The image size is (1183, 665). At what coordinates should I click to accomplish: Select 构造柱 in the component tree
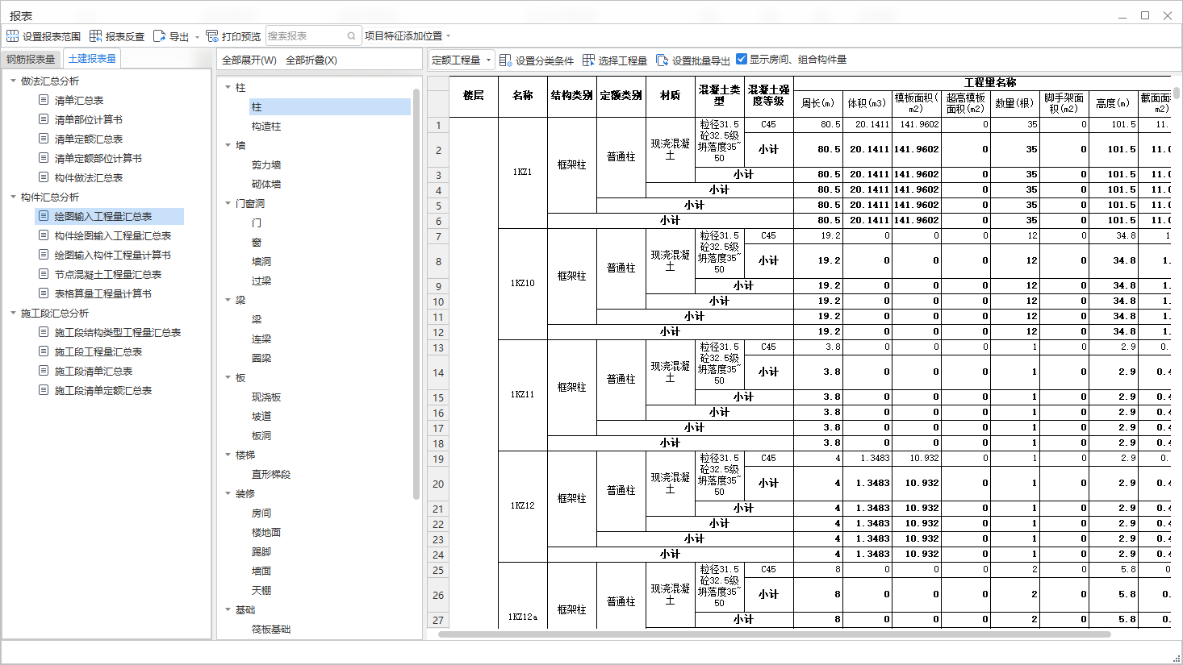266,127
